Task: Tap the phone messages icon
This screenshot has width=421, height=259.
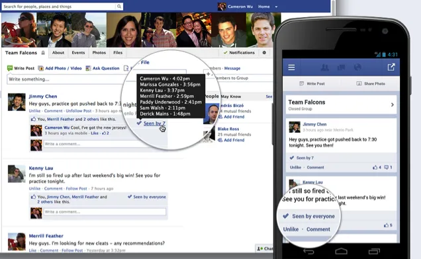Action: 341,67
